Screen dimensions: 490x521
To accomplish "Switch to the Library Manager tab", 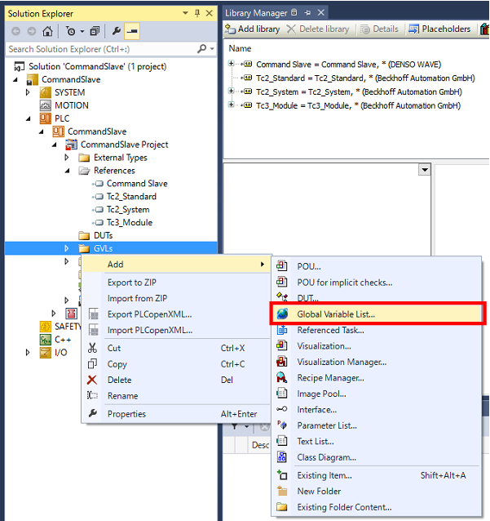I will click(x=258, y=13).
